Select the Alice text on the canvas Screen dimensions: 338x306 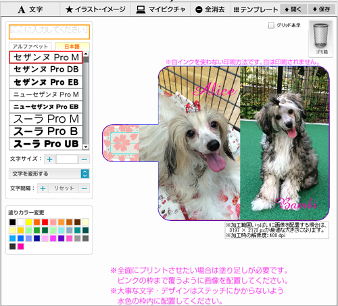pos(215,90)
